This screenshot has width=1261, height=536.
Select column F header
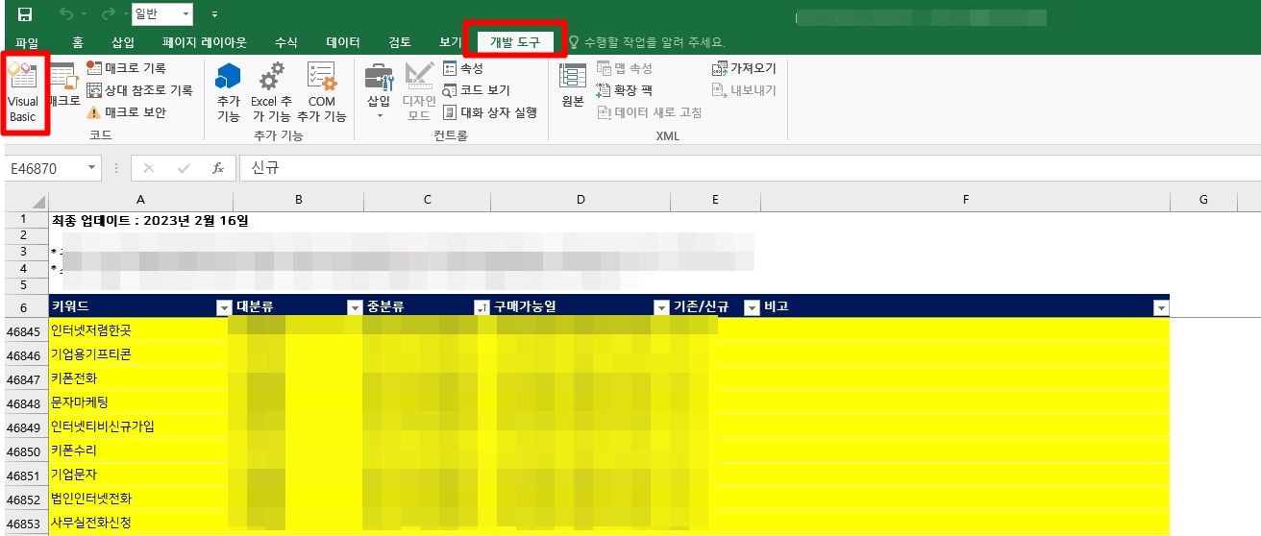(965, 200)
